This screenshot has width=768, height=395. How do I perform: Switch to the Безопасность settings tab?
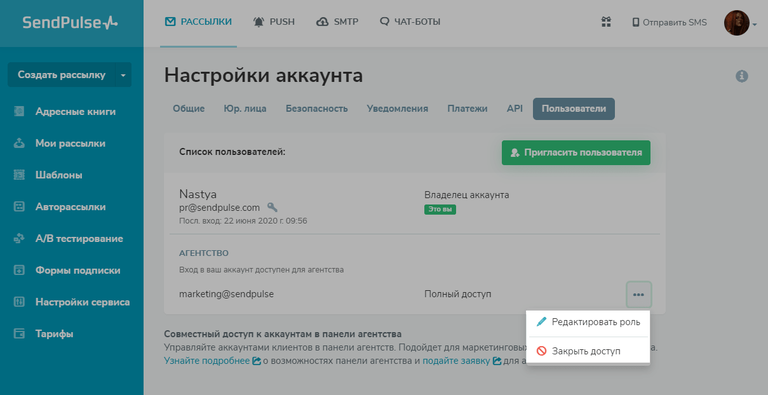pyautogui.click(x=316, y=109)
